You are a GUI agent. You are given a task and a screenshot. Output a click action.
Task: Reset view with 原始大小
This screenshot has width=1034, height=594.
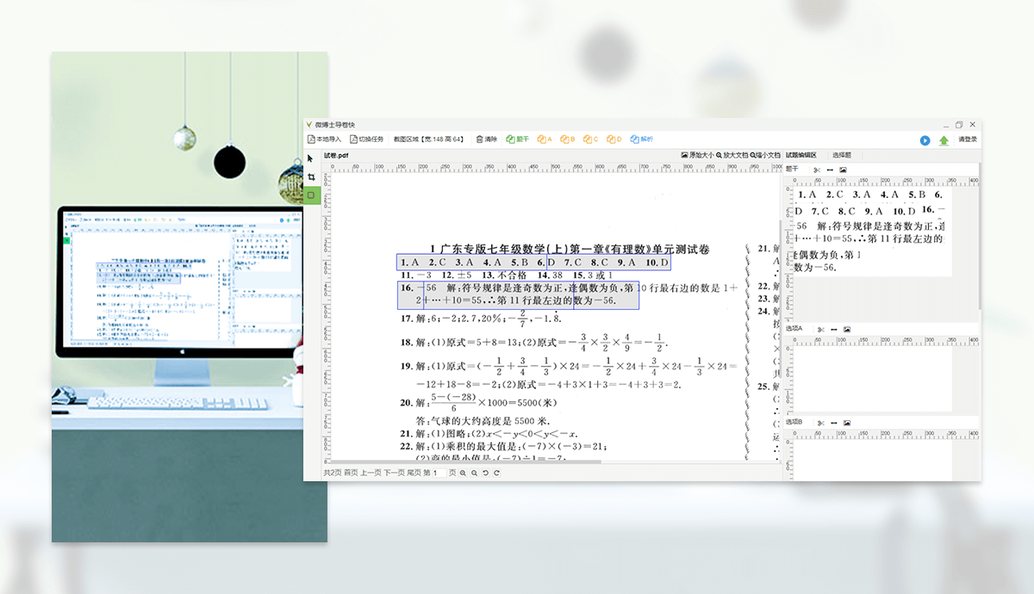698,155
